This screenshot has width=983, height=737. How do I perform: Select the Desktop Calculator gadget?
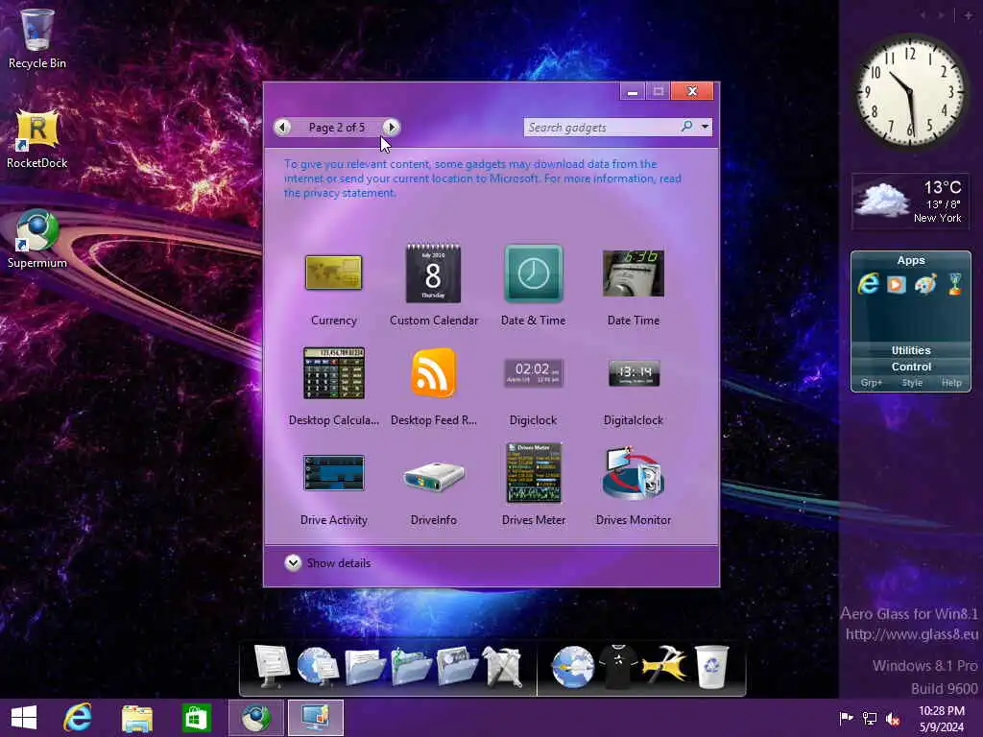[333, 373]
